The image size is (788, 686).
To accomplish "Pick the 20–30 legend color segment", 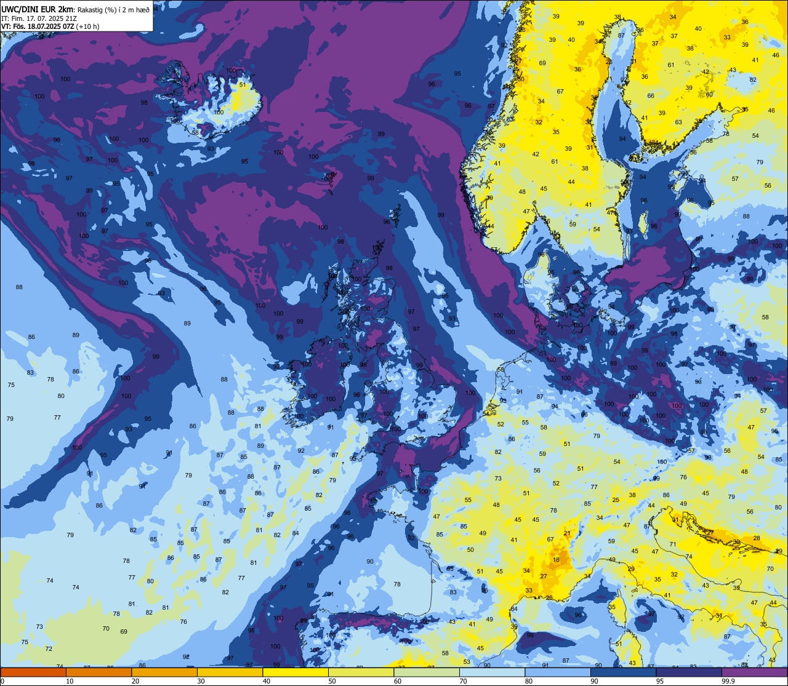I will [x=164, y=672].
